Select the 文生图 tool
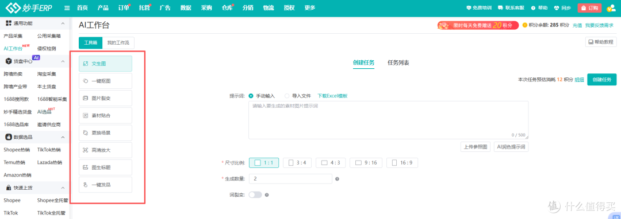Image resolution: width=621 pixels, height=219 pixels. [105, 64]
